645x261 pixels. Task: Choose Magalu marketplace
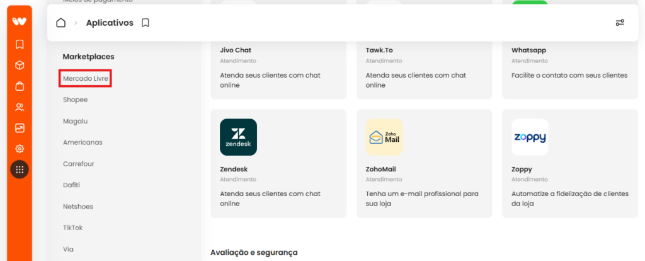click(x=76, y=121)
